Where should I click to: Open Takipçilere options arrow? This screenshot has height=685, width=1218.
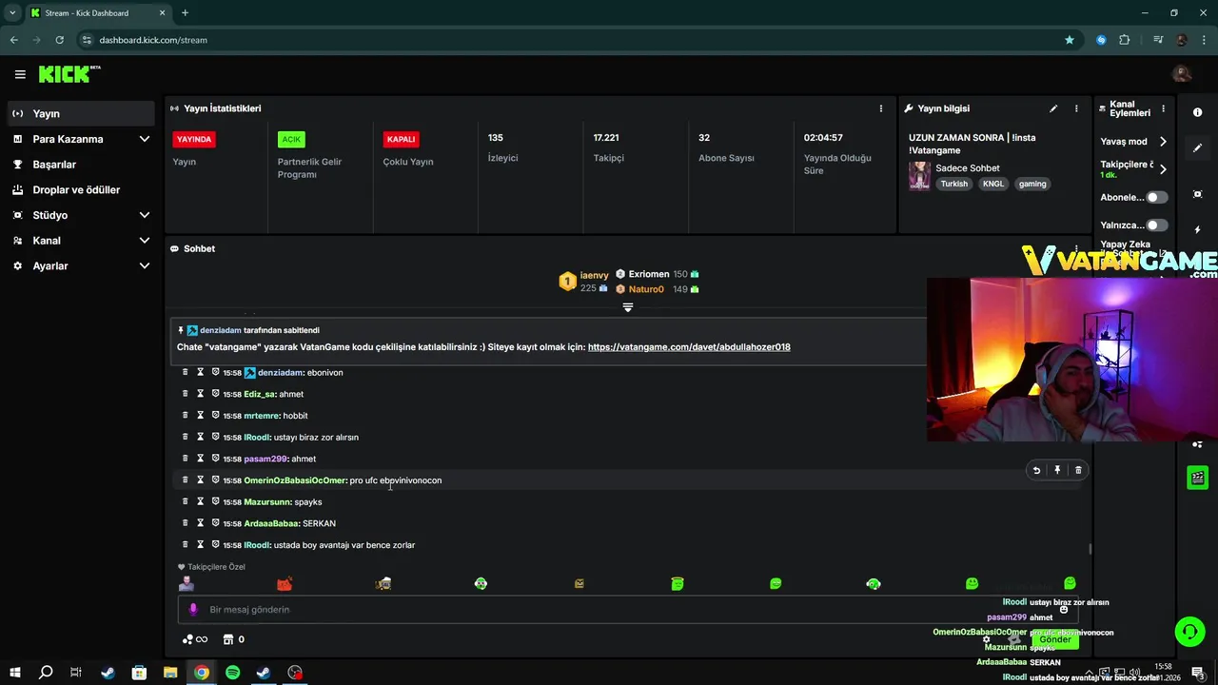pyautogui.click(x=1163, y=169)
